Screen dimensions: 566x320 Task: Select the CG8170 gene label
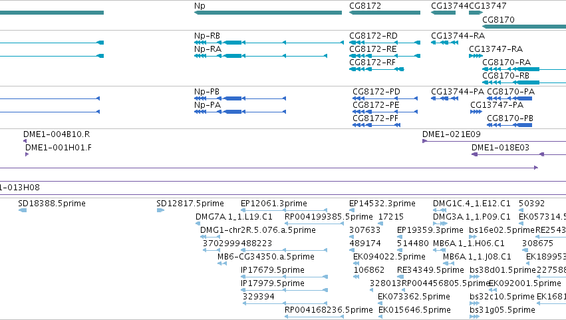(x=498, y=19)
